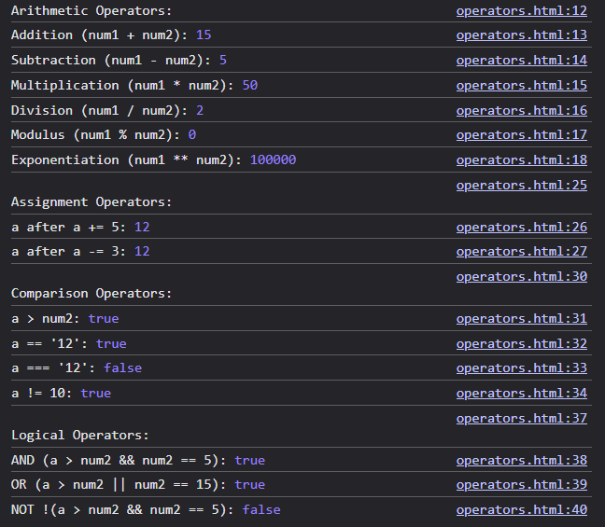The height and width of the screenshot is (527, 605).
Task: Open source link operators.html:40
Action: (522, 509)
